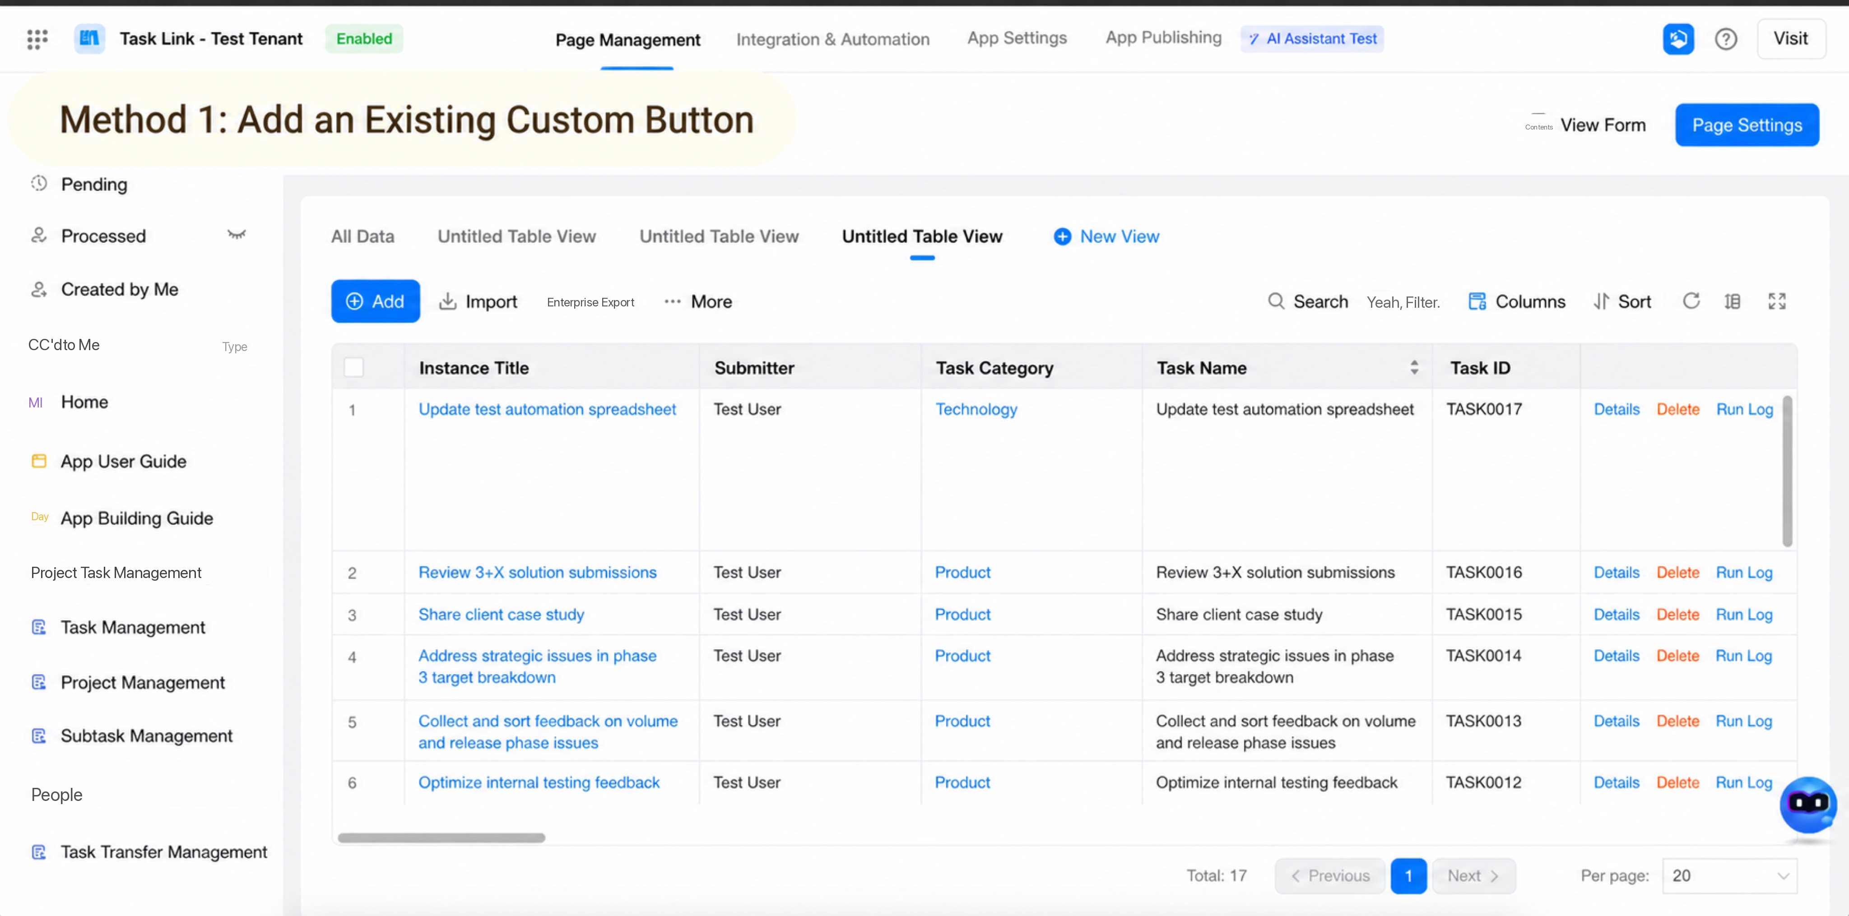
Task: Open the AI chatbot assistant avatar
Action: coord(1807,805)
